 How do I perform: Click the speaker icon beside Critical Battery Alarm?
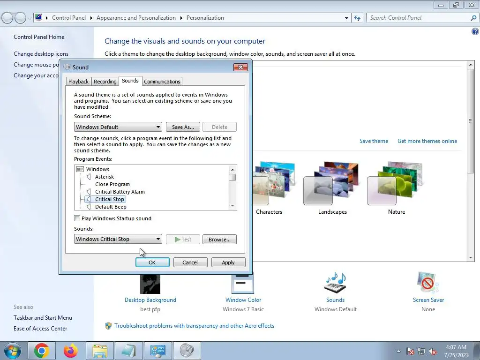click(x=89, y=192)
